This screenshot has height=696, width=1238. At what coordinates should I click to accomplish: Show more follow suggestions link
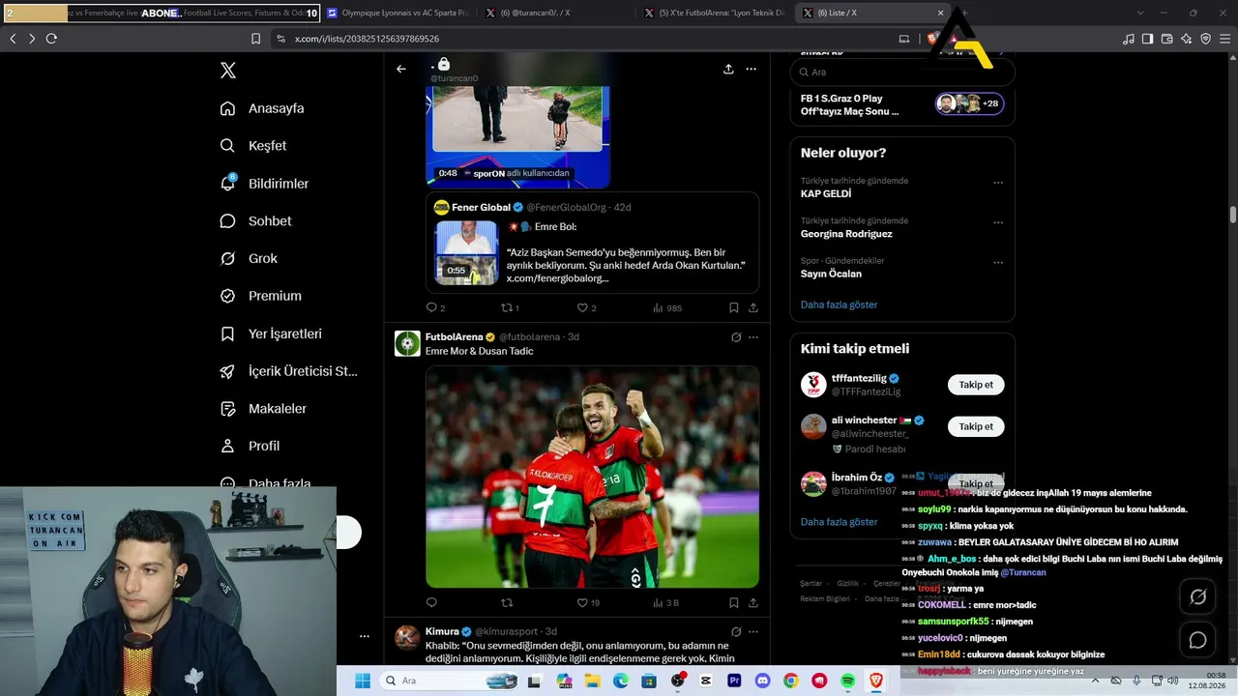pos(839,522)
